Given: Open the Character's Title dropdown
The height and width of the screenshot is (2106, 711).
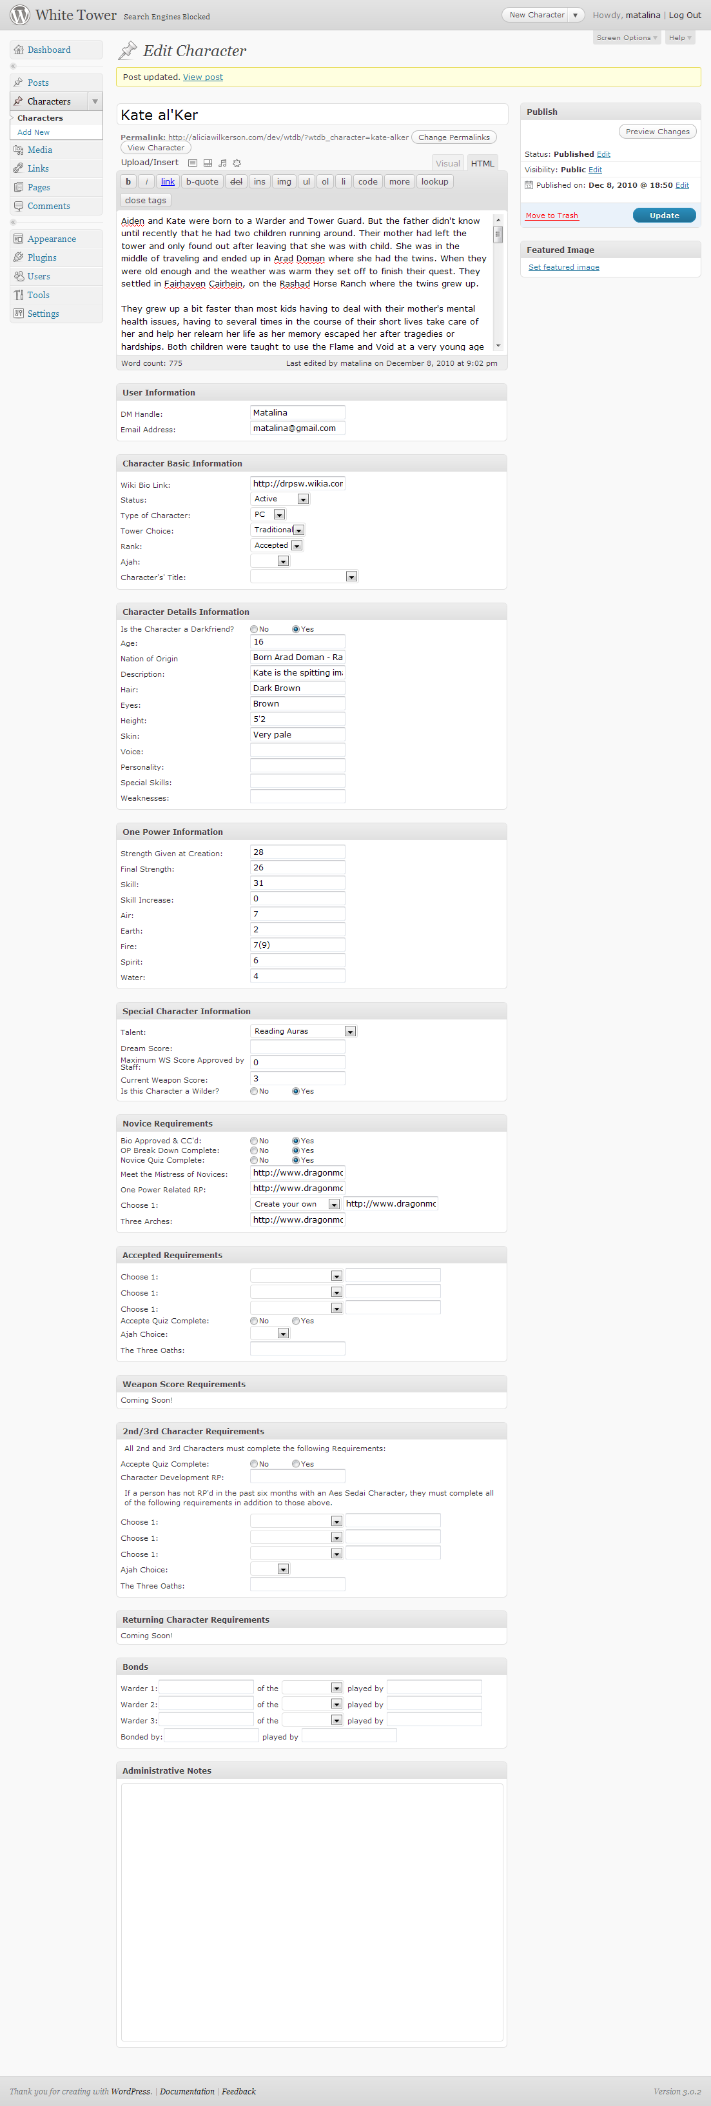Looking at the screenshot, I should (x=304, y=576).
